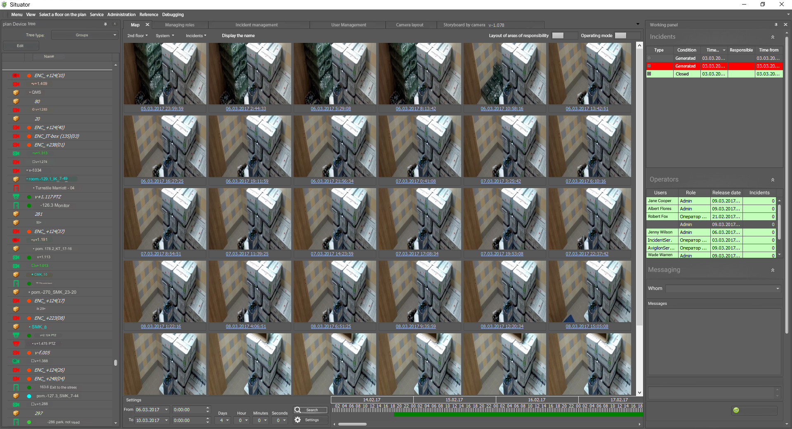This screenshot has width=792, height=429.
Task: Toggle Layout of areas of responsibility switch
Action: (558, 35)
